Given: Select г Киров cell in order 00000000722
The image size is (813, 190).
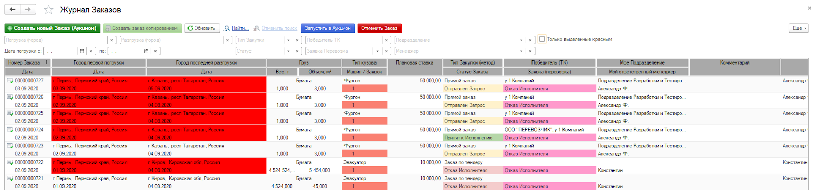Looking at the screenshot, I should [206, 162].
